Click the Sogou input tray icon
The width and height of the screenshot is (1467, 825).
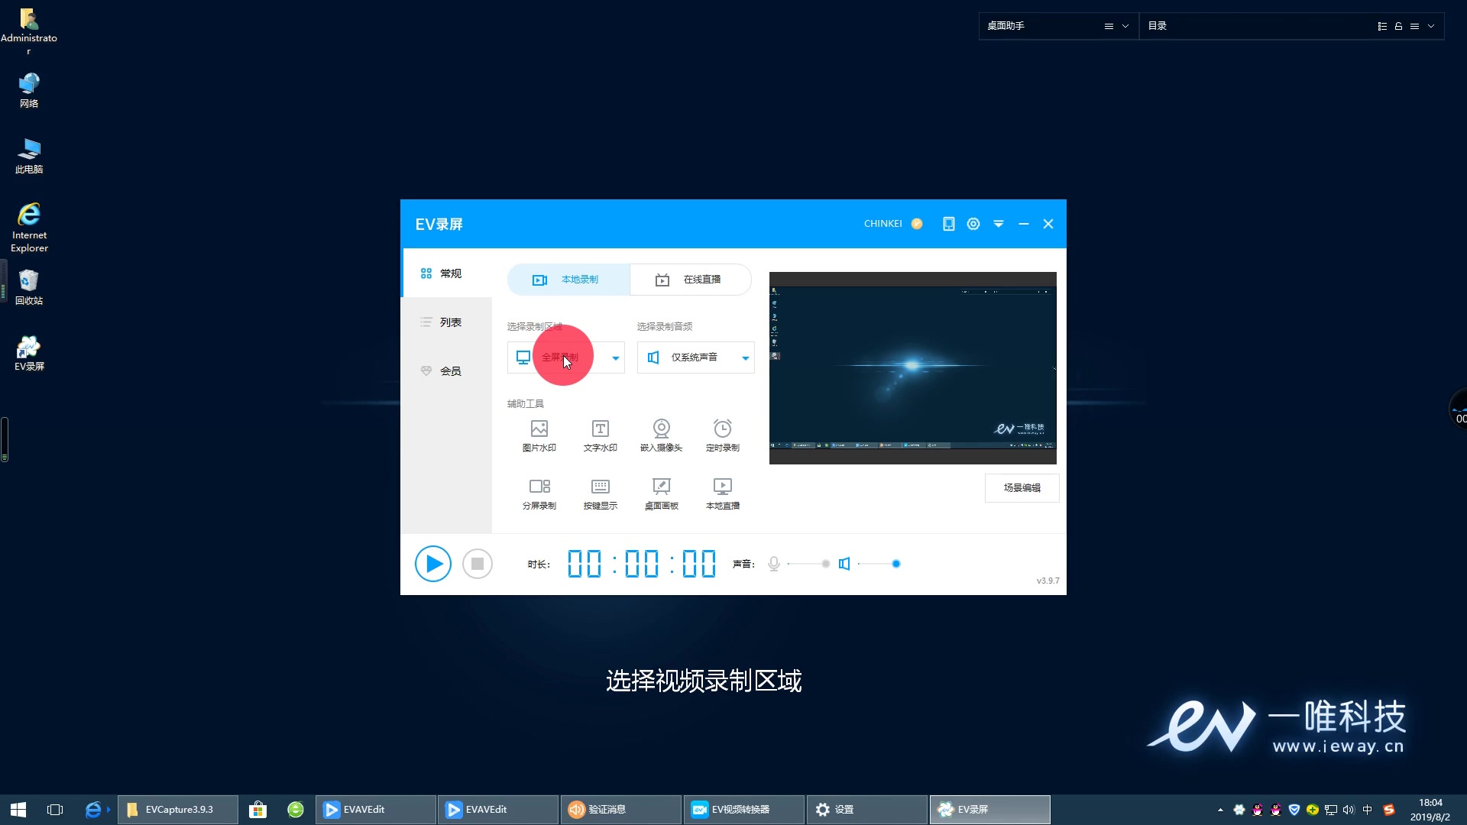1389,810
